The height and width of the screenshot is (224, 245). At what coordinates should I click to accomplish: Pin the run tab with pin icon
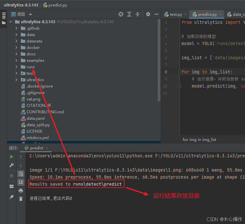pyautogui.click(x=12, y=197)
